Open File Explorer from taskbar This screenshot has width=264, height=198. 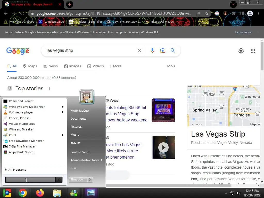coord(57,193)
